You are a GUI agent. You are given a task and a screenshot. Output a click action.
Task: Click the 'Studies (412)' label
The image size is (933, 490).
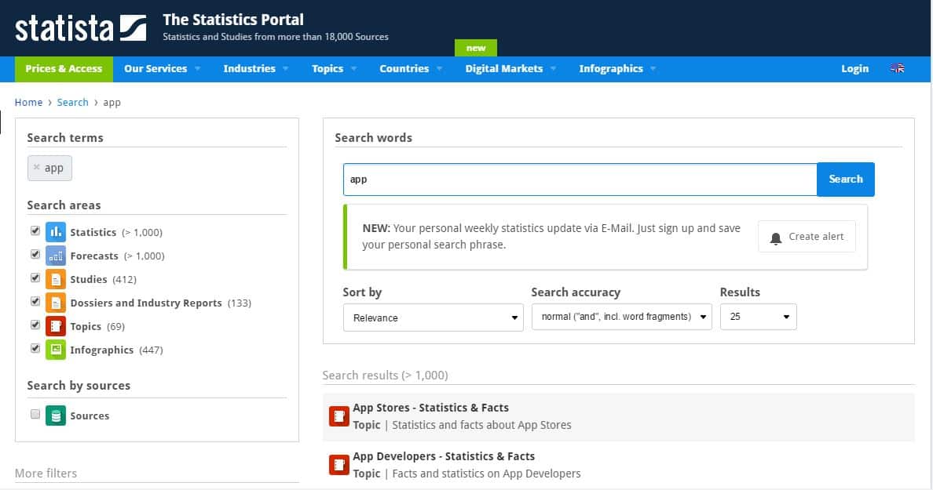click(x=104, y=279)
